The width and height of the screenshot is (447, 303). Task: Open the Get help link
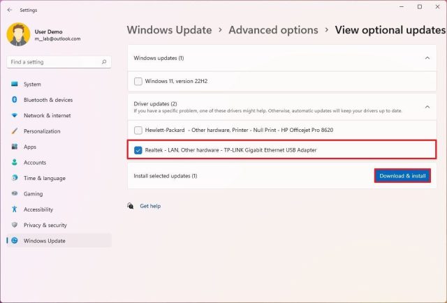150,206
